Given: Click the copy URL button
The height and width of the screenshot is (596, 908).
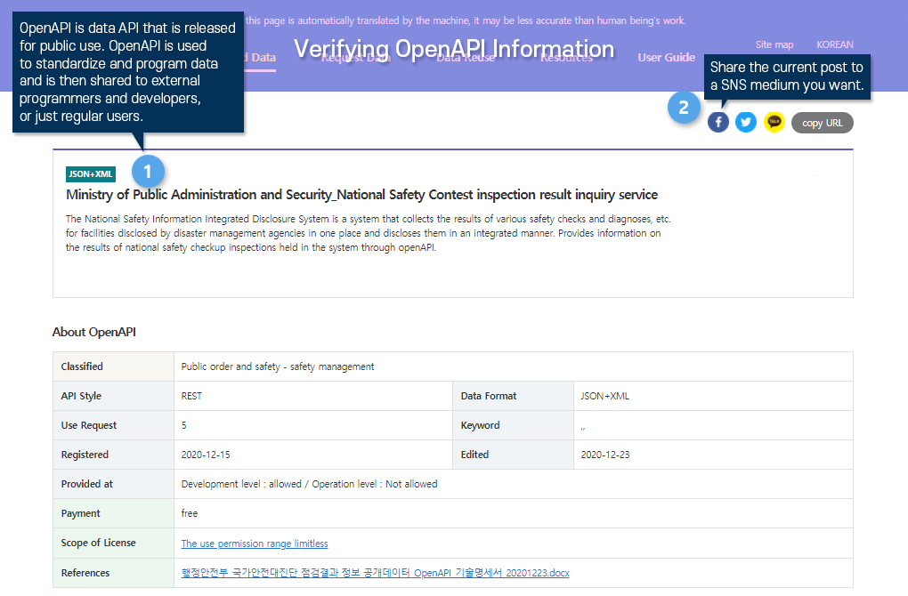Looking at the screenshot, I should pyautogui.click(x=822, y=123).
